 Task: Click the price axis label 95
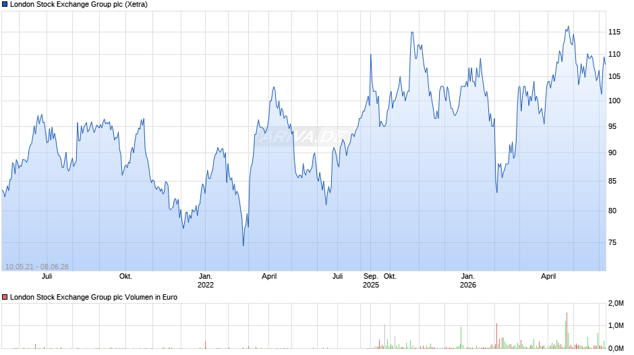tap(612, 126)
